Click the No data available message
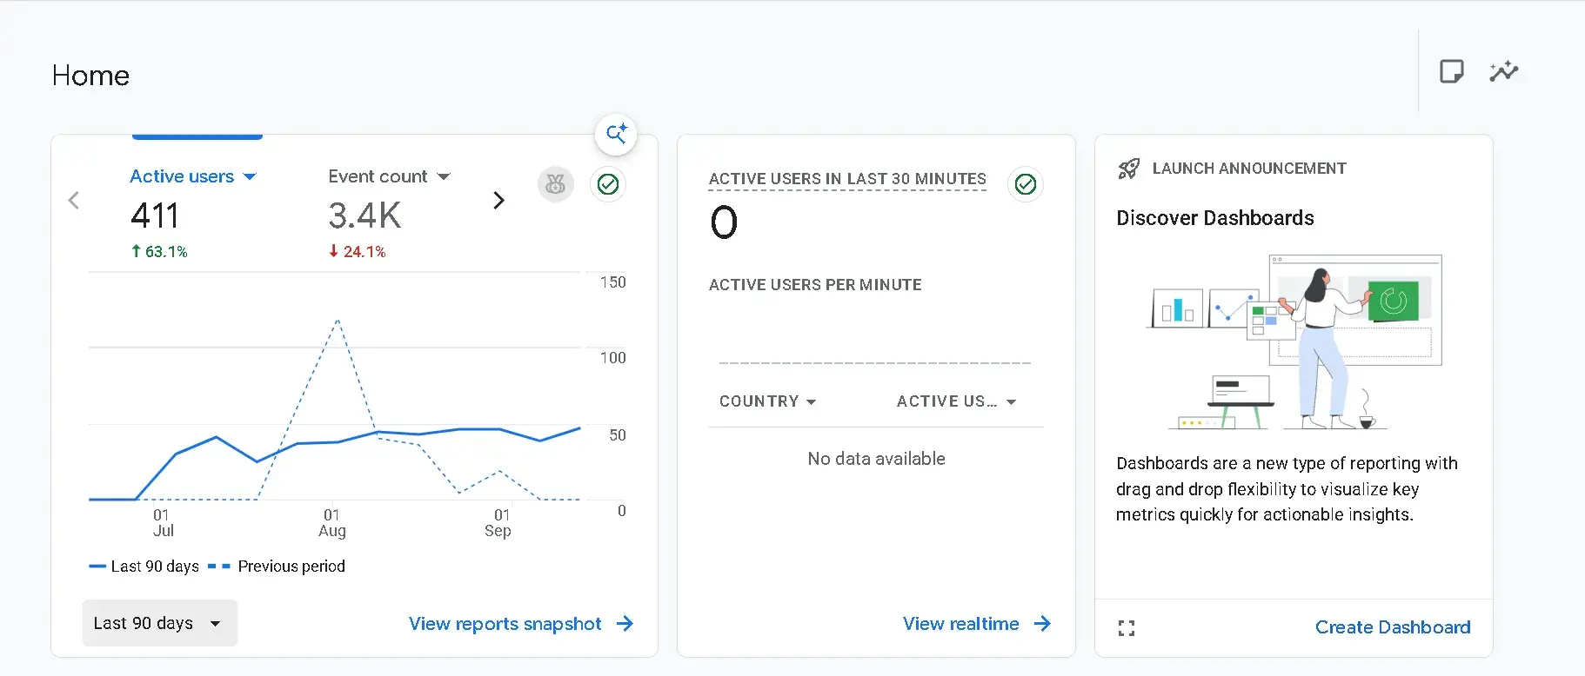Viewport: 1585px width, 676px height. coord(876,459)
